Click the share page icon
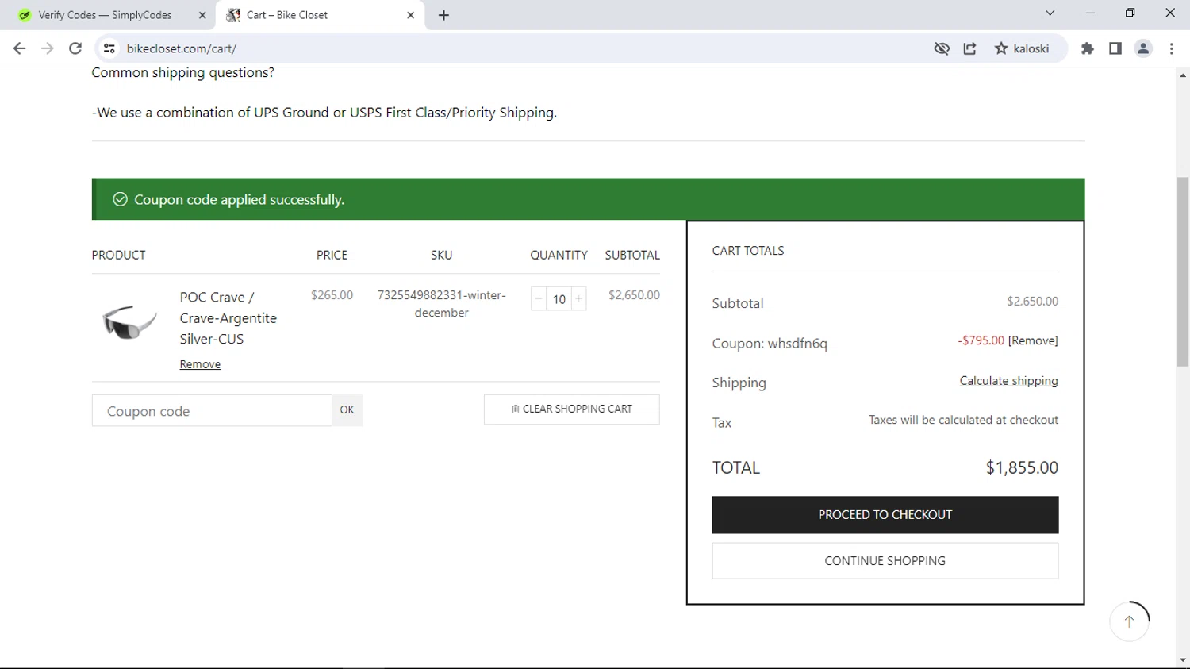The width and height of the screenshot is (1190, 669). point(969,48)
